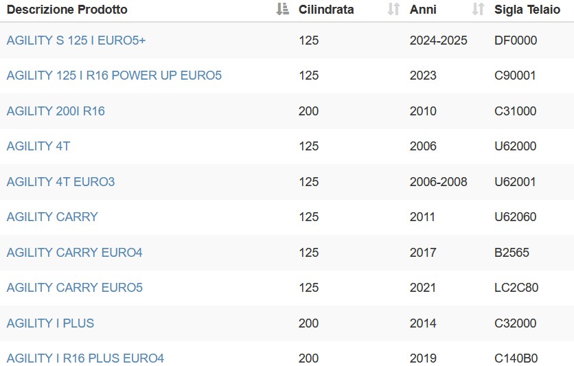
Task: Click the year 2010 cell
Action: [x=423, y=111]
